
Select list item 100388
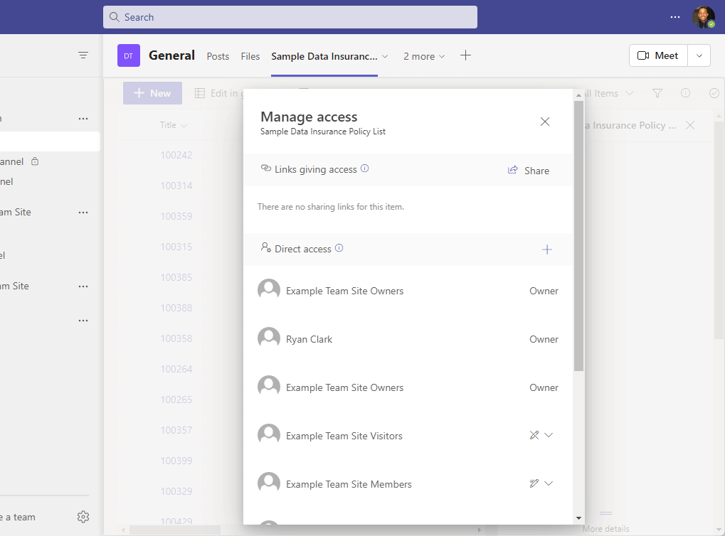click(176, 308)
